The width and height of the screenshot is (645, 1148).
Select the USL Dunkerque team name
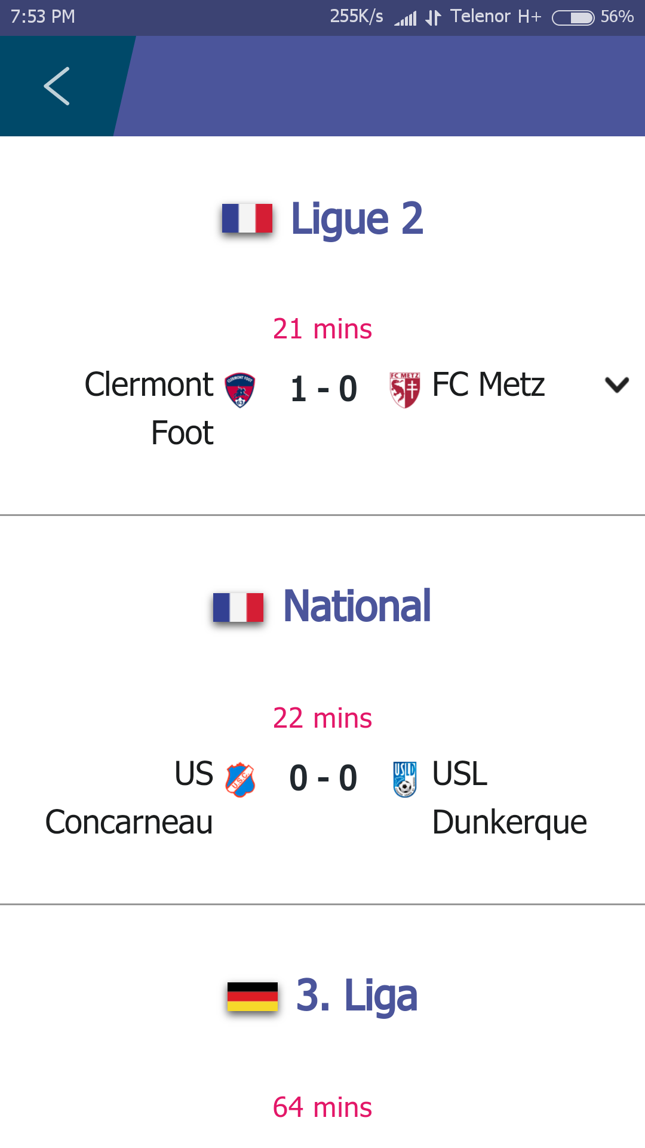[x=509, y=798]
